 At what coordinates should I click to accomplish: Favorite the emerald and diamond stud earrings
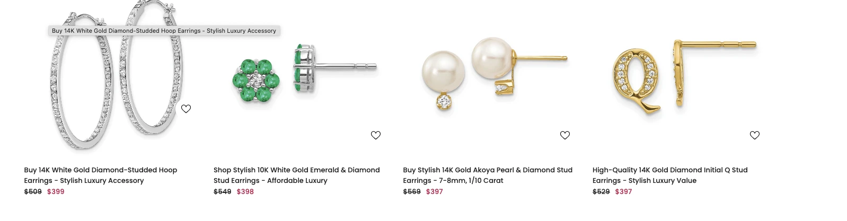(376, 135)
